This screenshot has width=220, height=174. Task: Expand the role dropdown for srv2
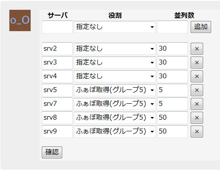point(115,49)
